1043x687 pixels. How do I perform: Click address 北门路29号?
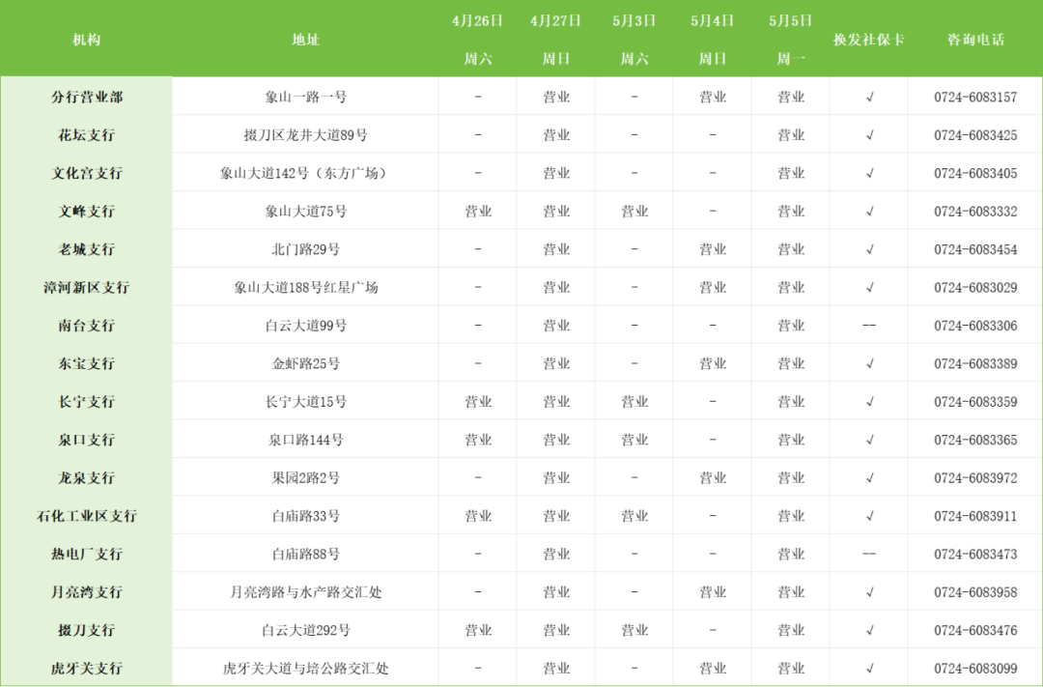[x=305, y=249]
